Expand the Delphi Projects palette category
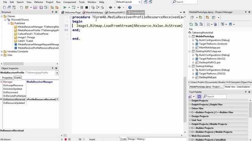252x141 pixels. coord(190,101)
